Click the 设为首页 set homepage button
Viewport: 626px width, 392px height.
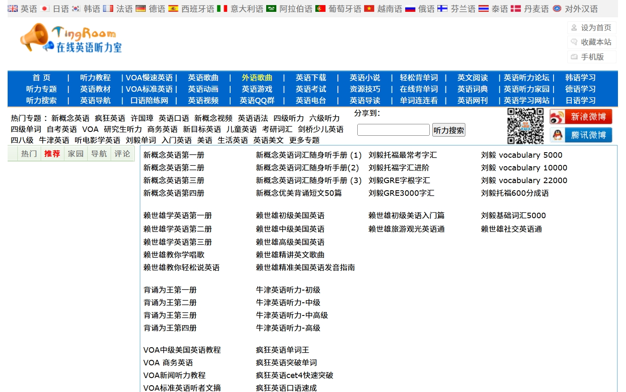click(592, 28)
